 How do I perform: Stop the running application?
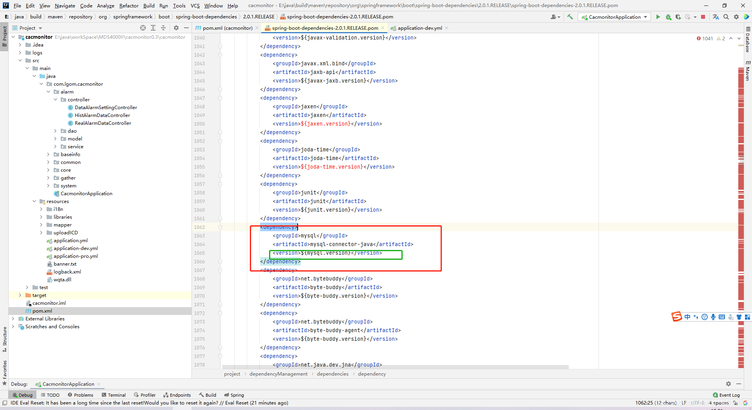(x=703, y=17)
